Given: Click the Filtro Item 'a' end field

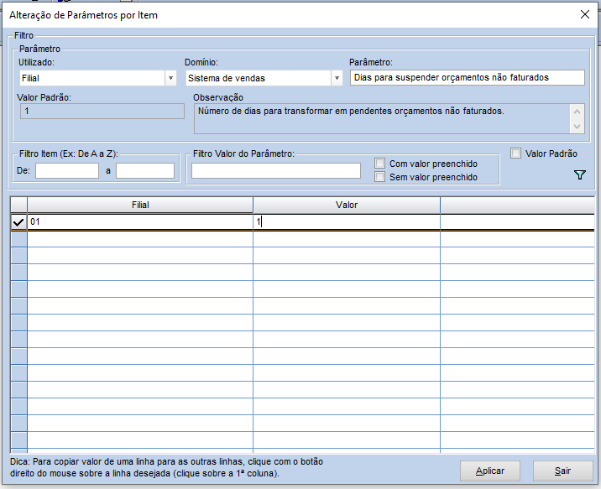Looking at the screenshot, I should [144, 171].
